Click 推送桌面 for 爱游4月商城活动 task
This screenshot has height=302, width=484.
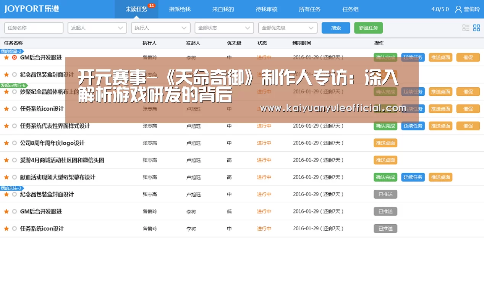pos(385,160)
